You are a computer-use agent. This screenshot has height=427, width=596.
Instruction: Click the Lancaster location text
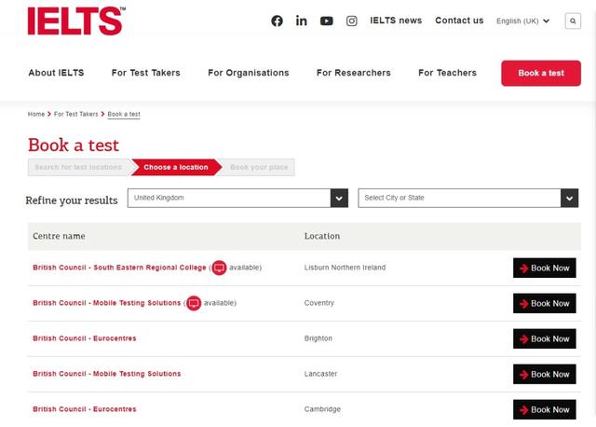point(320,374)
